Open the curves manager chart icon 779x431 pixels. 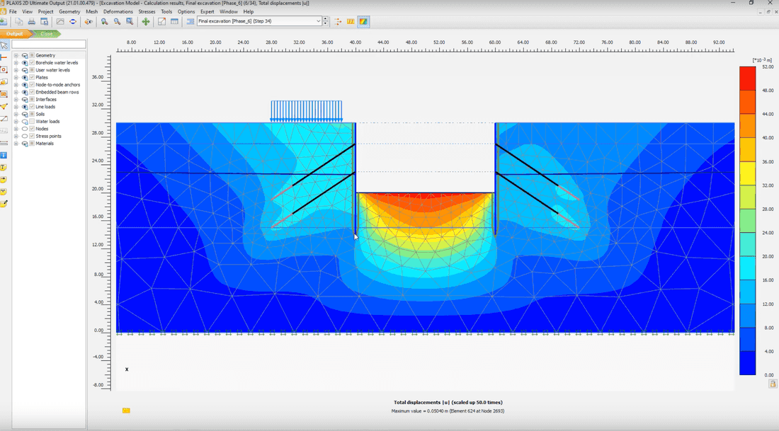coord(60,21)
